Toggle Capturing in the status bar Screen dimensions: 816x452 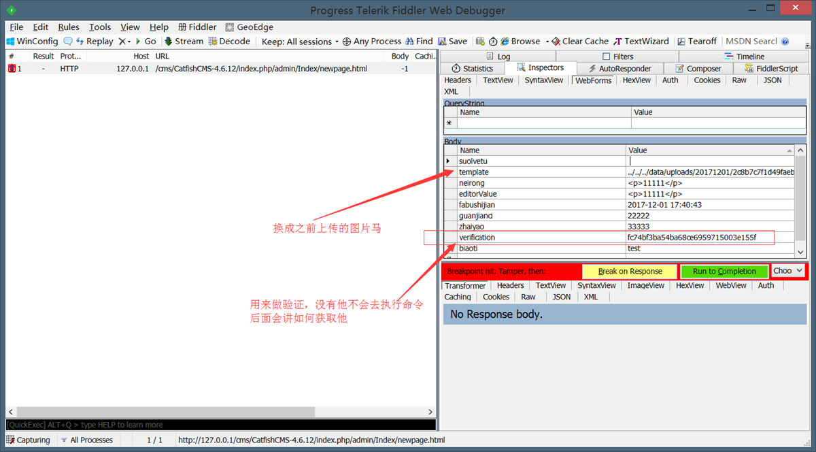pos(29,440)
